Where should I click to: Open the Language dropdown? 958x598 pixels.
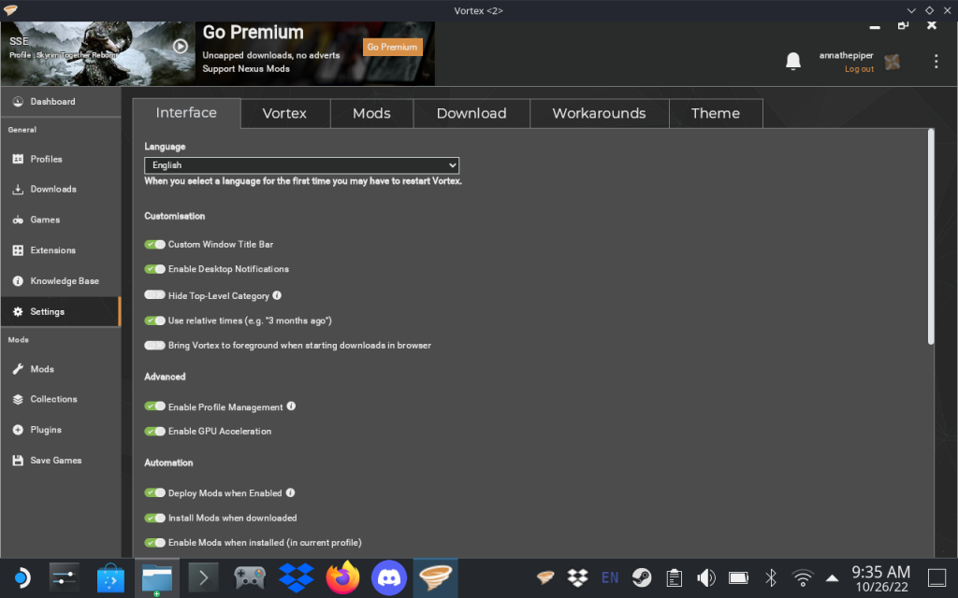[x=301, y=165]
